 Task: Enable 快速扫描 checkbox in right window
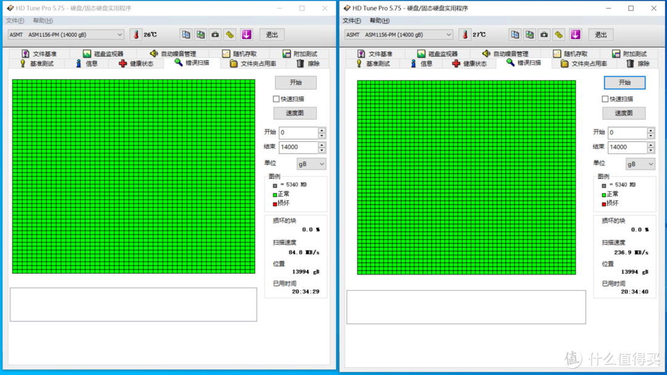(x=605, y=99)
